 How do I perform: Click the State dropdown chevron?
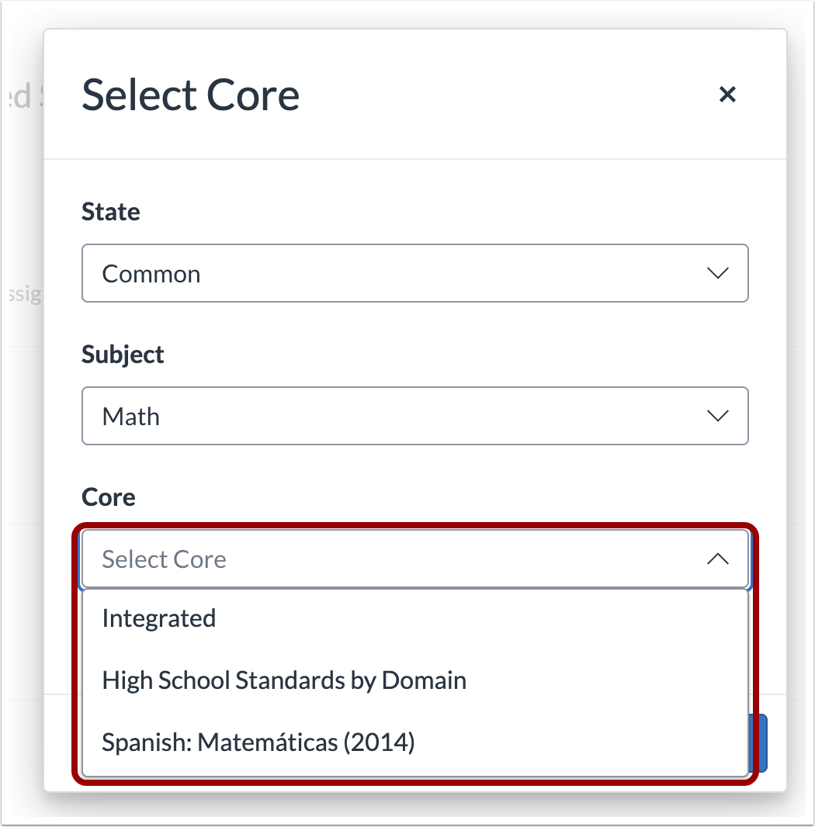tap(718, 273)
